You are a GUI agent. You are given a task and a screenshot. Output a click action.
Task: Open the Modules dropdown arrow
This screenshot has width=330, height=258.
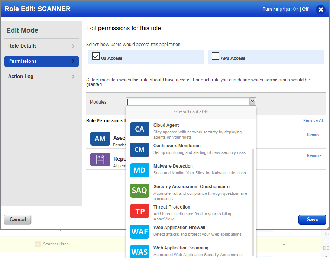point(252,101)
